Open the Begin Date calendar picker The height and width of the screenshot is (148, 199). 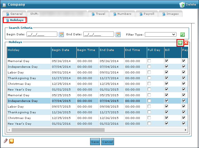coord(61,34)
